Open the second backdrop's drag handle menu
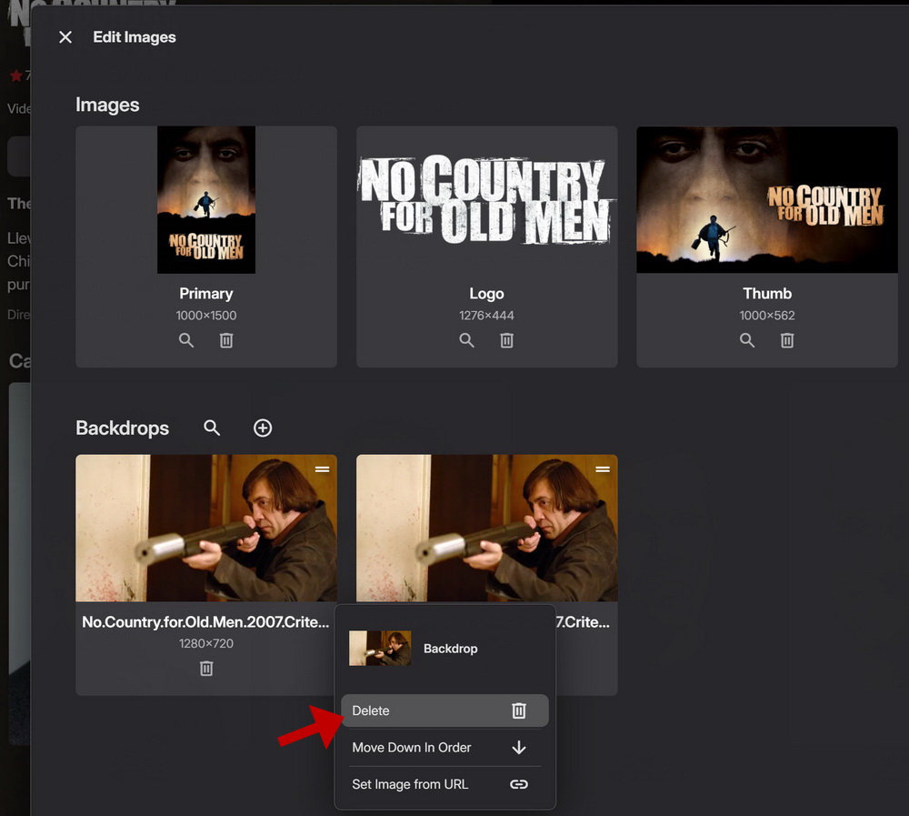This screenshot has width=909, height=816. [603, 468]
